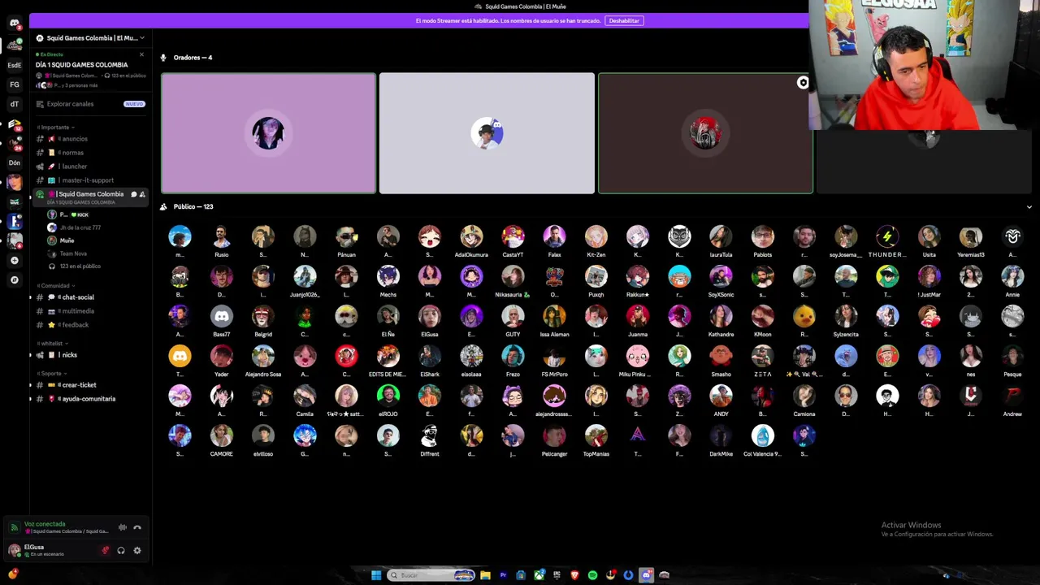Toggle deafen headphones icon
The height and width of the screenshot is (585, 1040).
[121, 550]
